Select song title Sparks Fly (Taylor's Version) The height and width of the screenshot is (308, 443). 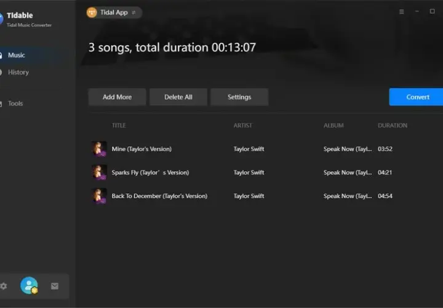click(x=150, y=172)
